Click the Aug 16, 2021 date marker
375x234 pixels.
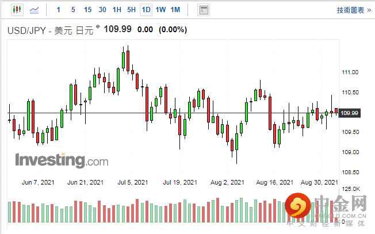pyautogui.click(x=275, y=182)
